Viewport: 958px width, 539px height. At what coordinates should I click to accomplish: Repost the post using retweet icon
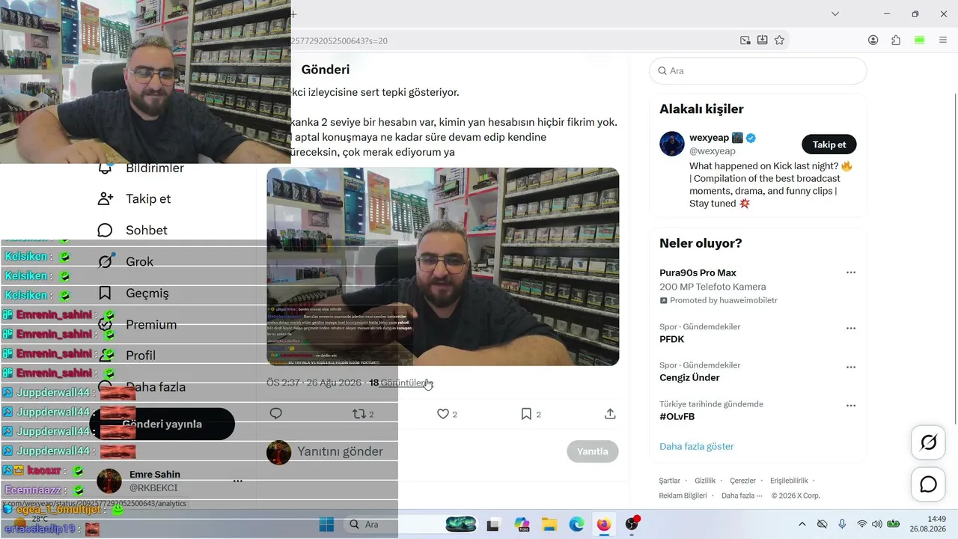[x=359, y=414]
